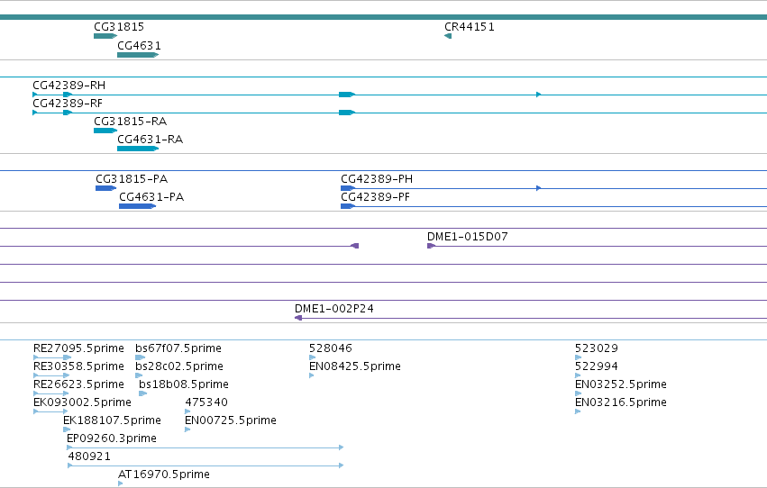The height and width of the screenshot is (488, 767).
Task: Click the purple arrowhead under DME1-002P24
Action: pos(298,318)
